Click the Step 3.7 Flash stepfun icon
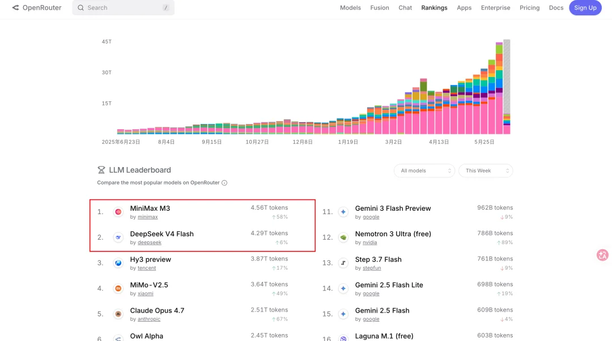The image size is (612, 341). 343,263
